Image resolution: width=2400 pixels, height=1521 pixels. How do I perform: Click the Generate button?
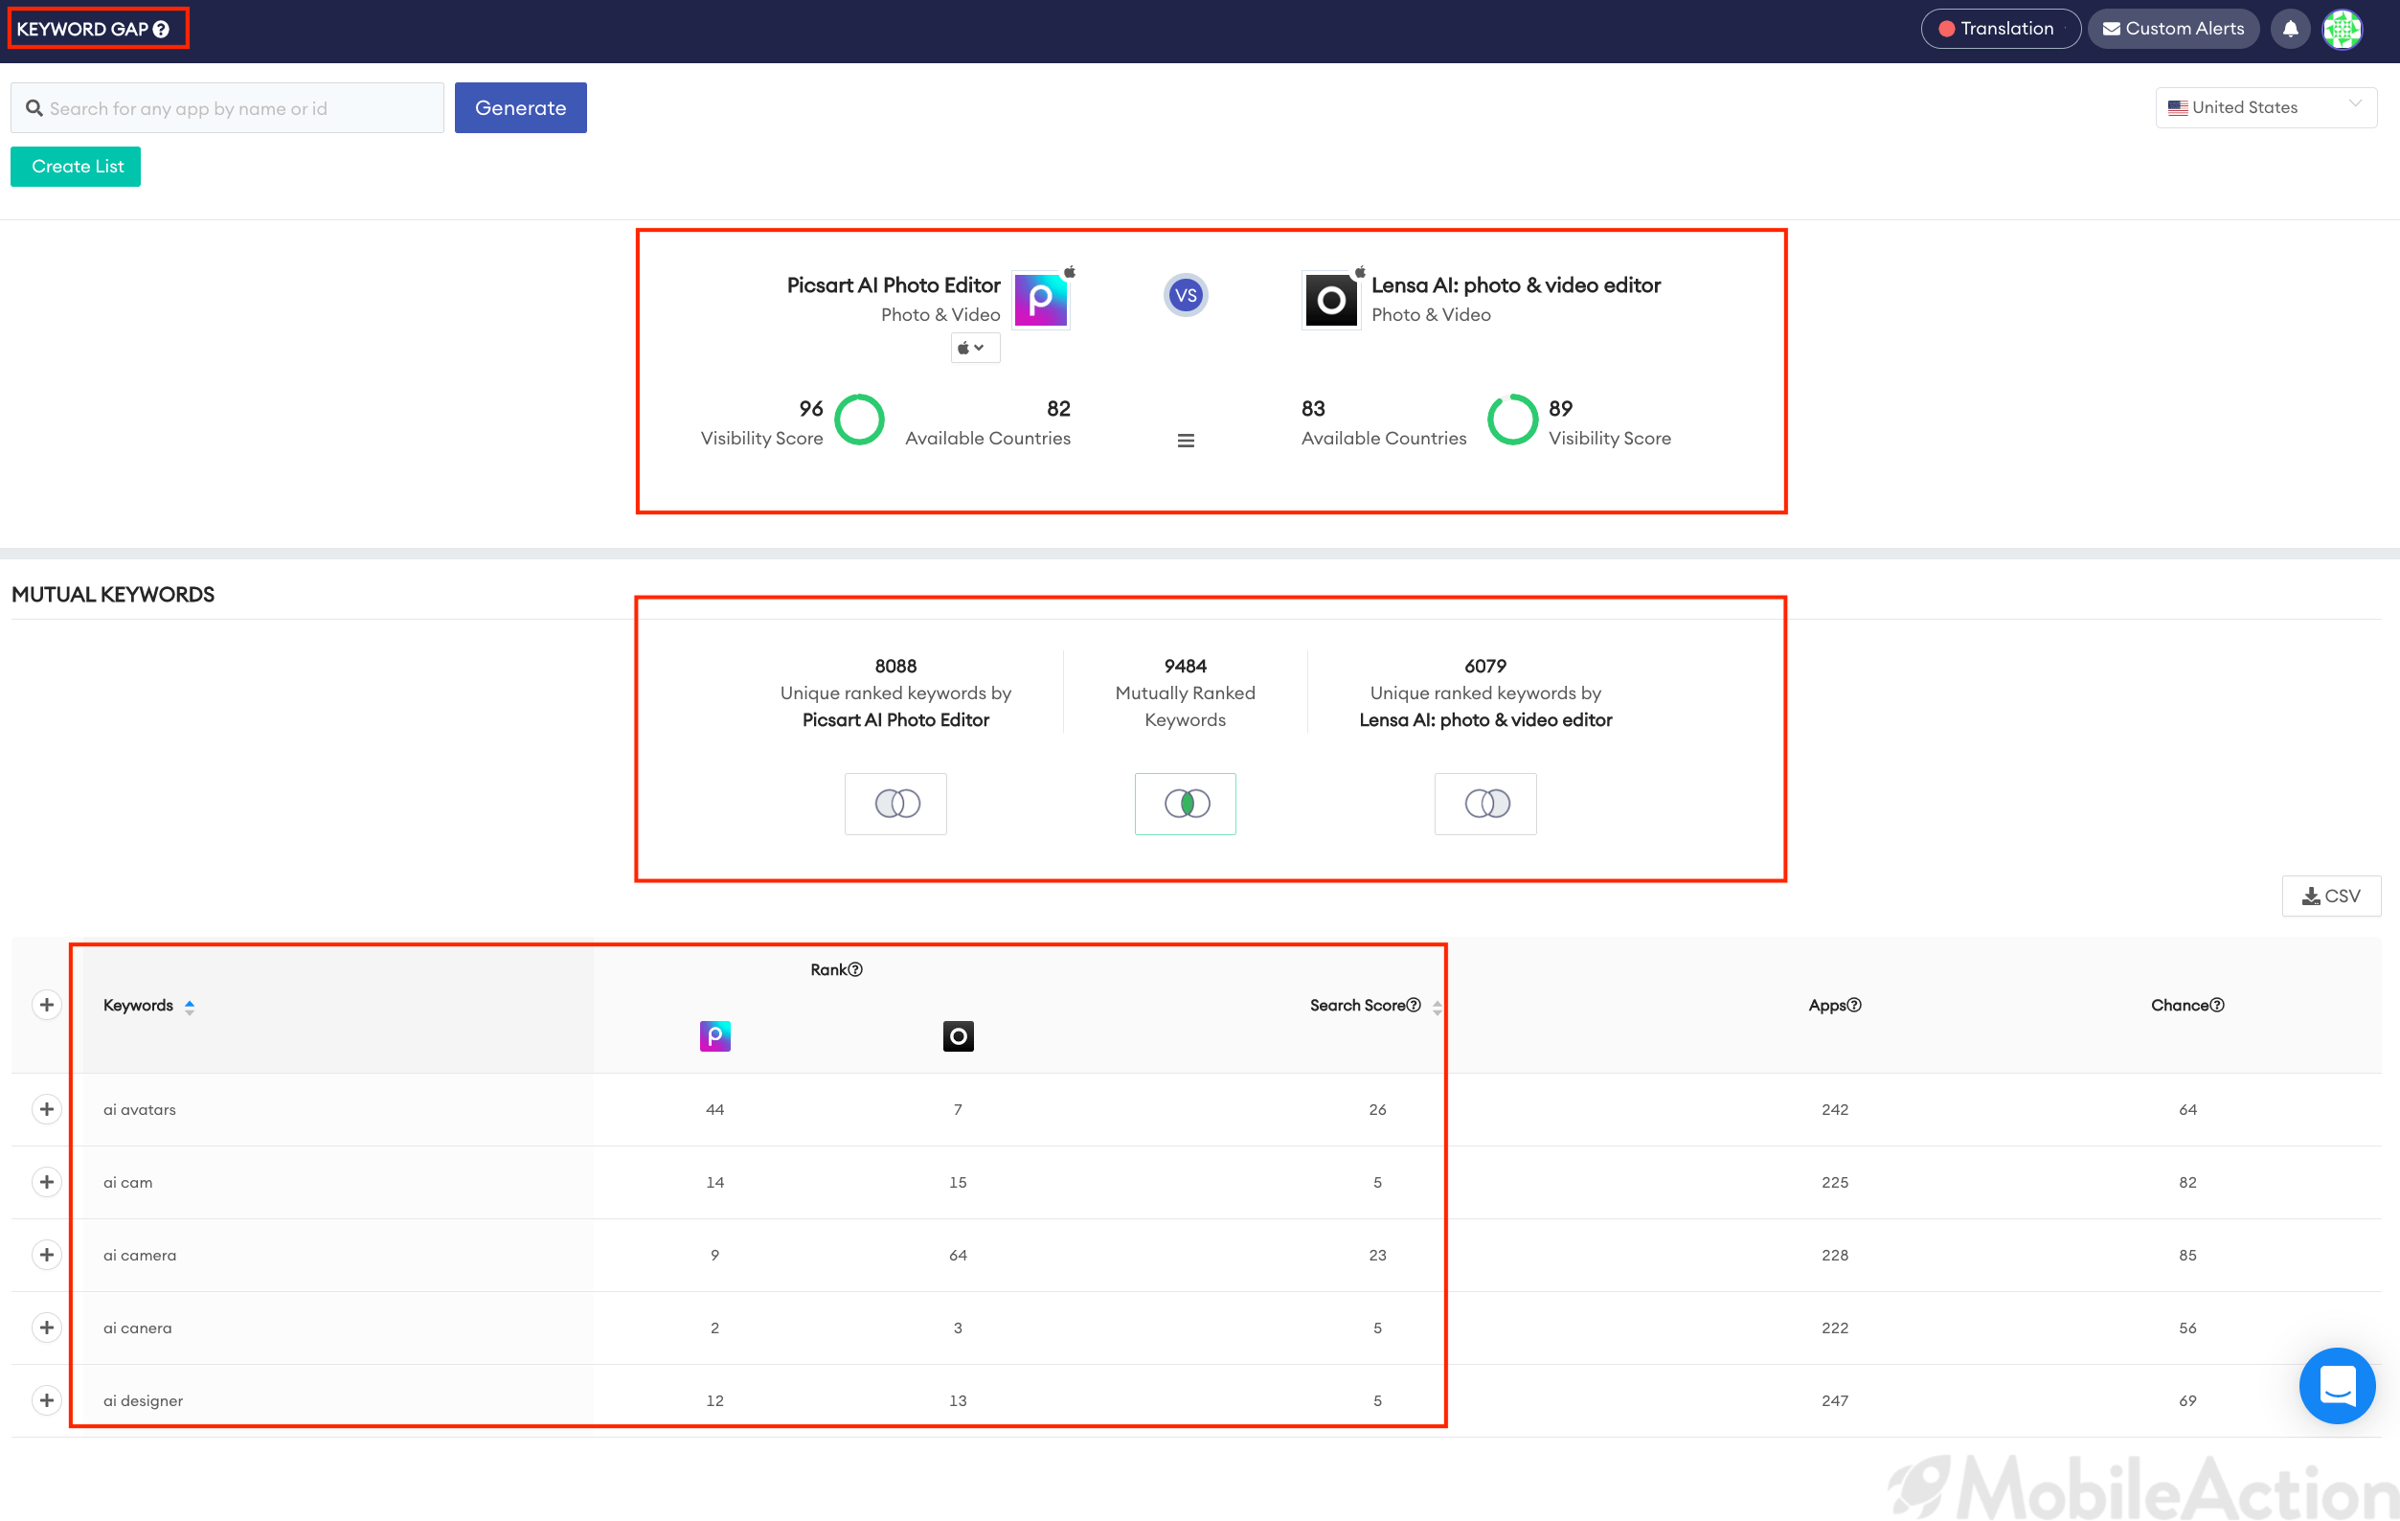(x=520, y=107)
